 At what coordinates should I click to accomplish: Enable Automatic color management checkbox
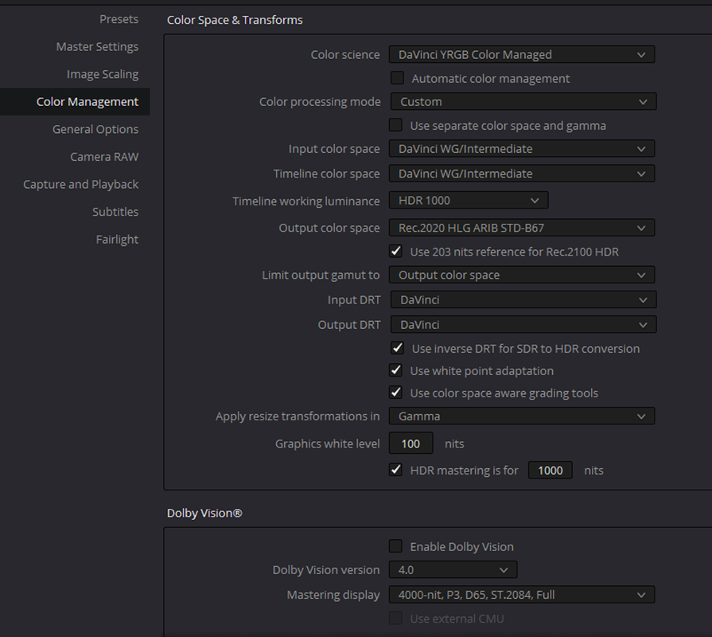point(397,78)
